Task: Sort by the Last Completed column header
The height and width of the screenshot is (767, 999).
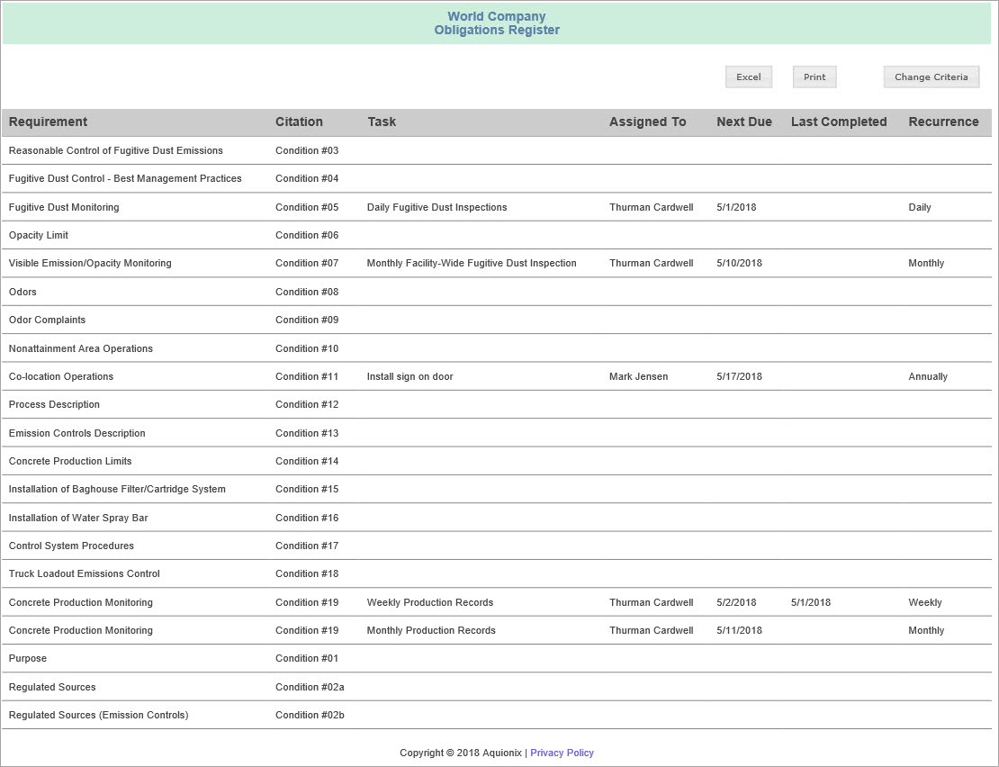Action: click(839, 122)
